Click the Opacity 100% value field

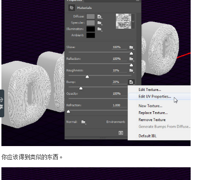119,94
